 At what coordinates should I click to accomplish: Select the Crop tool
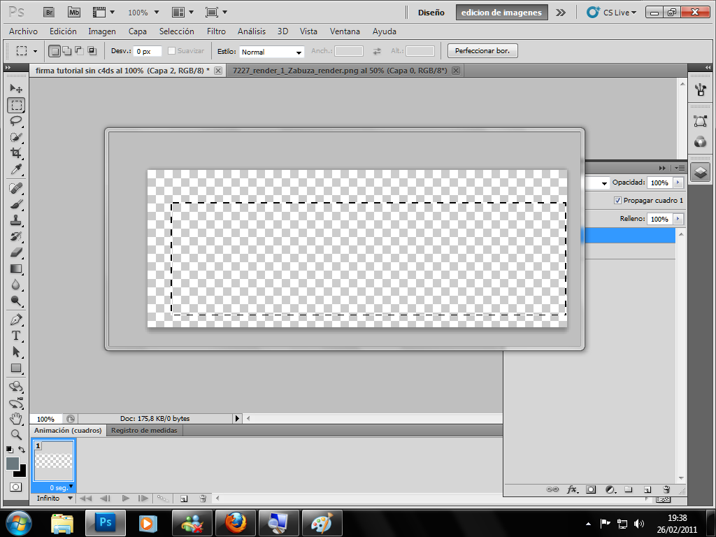pos(16,153)
